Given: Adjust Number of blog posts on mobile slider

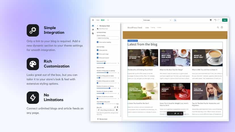Looking at the screenshot, I should coord(106,83).
